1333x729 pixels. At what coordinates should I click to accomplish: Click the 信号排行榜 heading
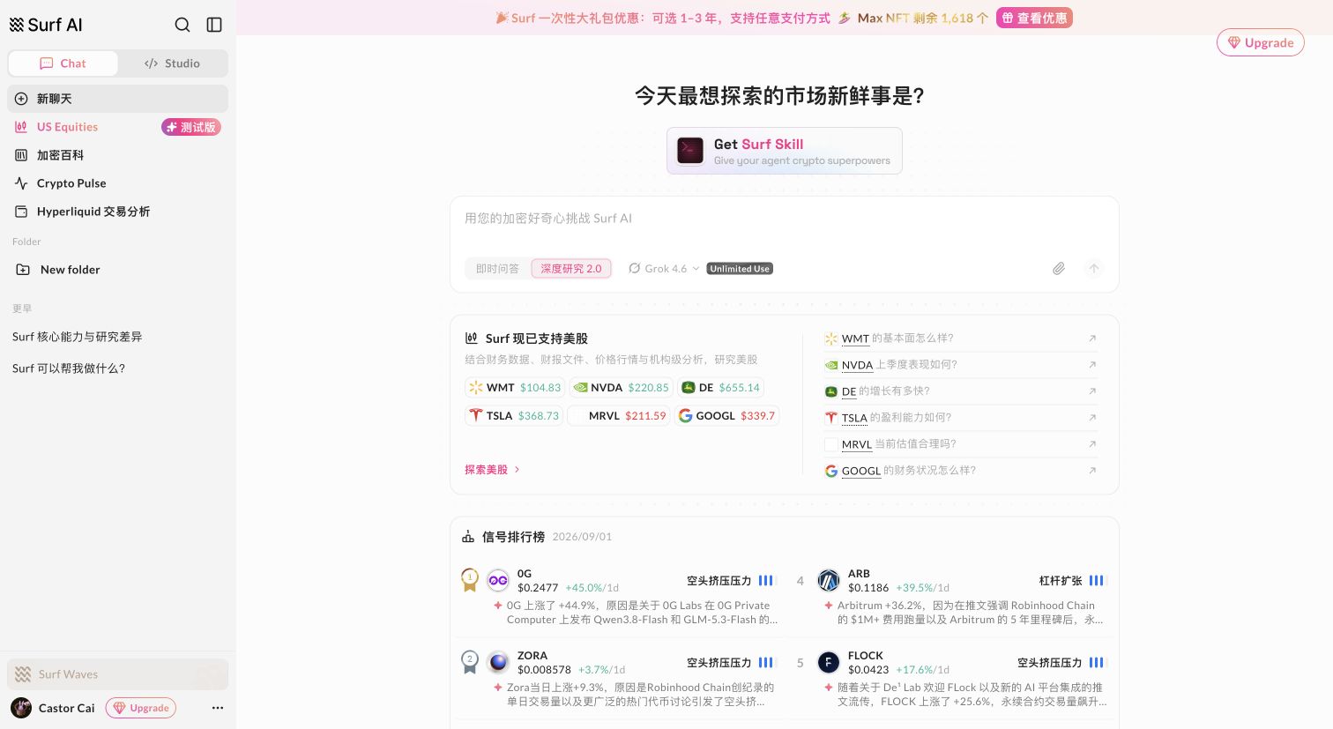pos(513,537)
